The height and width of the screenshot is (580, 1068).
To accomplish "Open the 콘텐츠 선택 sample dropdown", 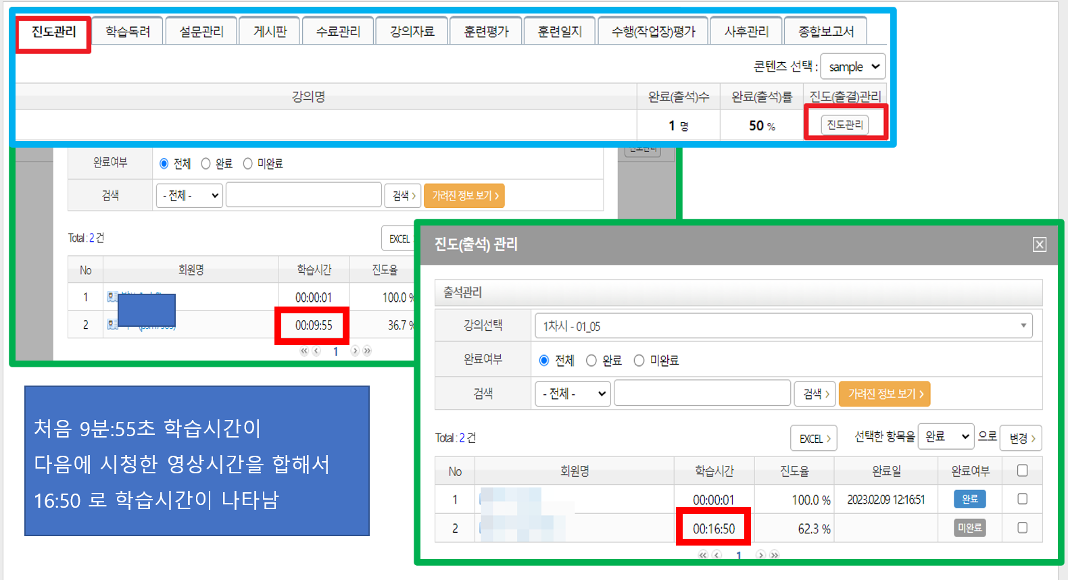I will 853,67.
